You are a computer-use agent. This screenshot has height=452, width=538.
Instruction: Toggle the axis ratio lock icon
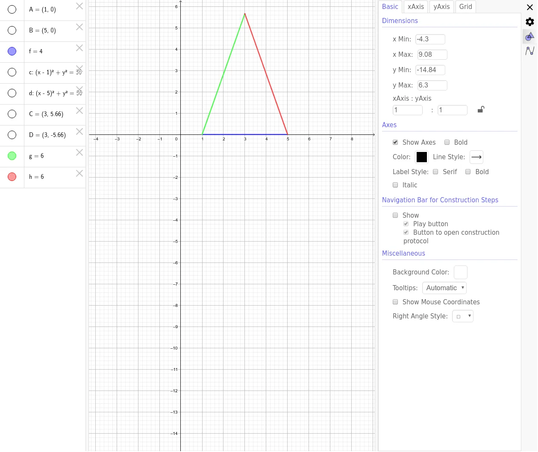tap(481, 110)
